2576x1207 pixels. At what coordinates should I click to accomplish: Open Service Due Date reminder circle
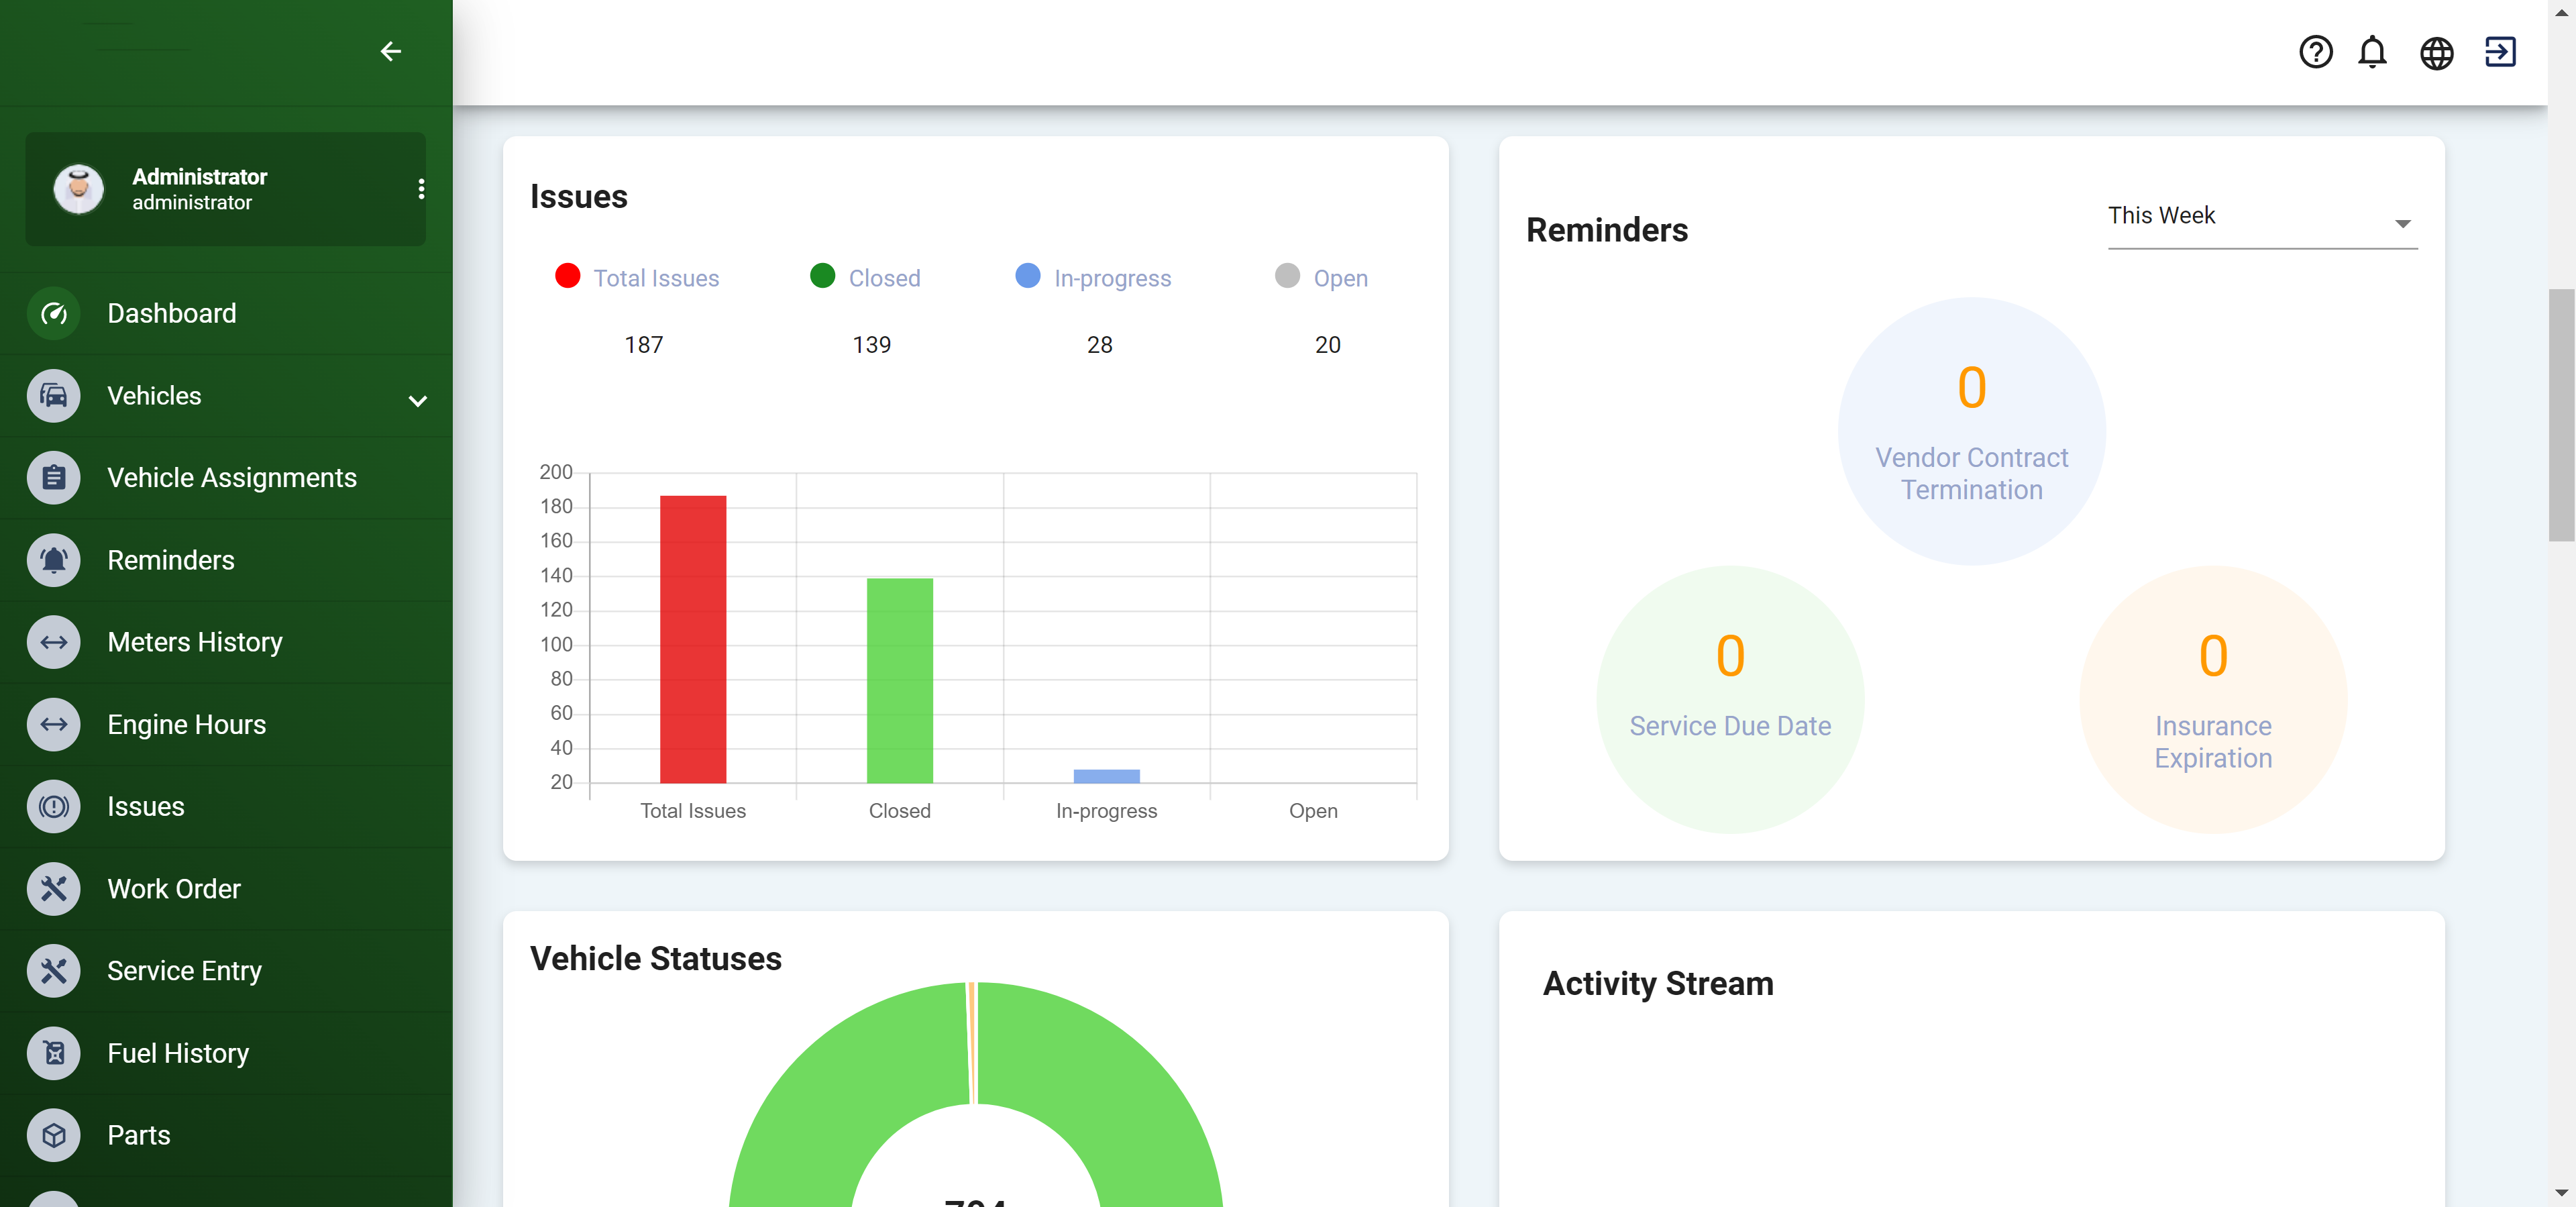1731,700
